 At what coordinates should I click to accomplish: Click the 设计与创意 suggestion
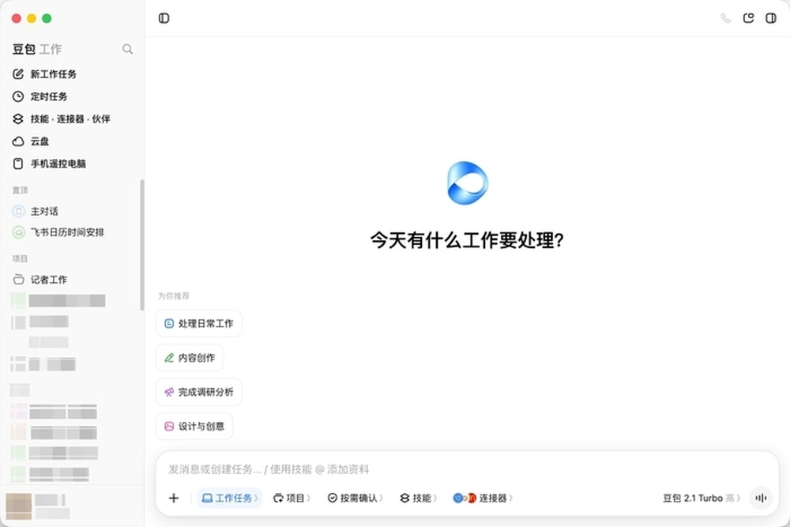194,426
